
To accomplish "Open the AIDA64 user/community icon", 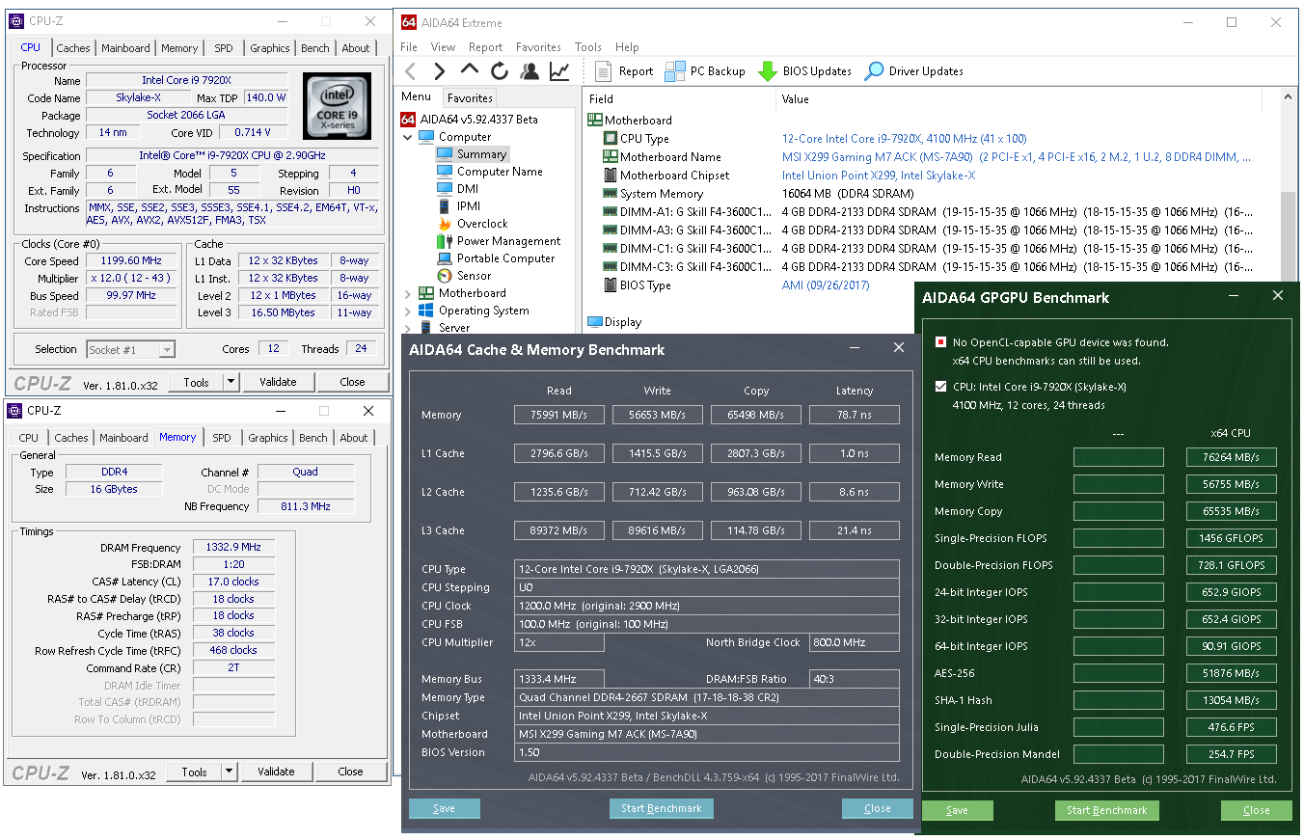I will 530,70.
